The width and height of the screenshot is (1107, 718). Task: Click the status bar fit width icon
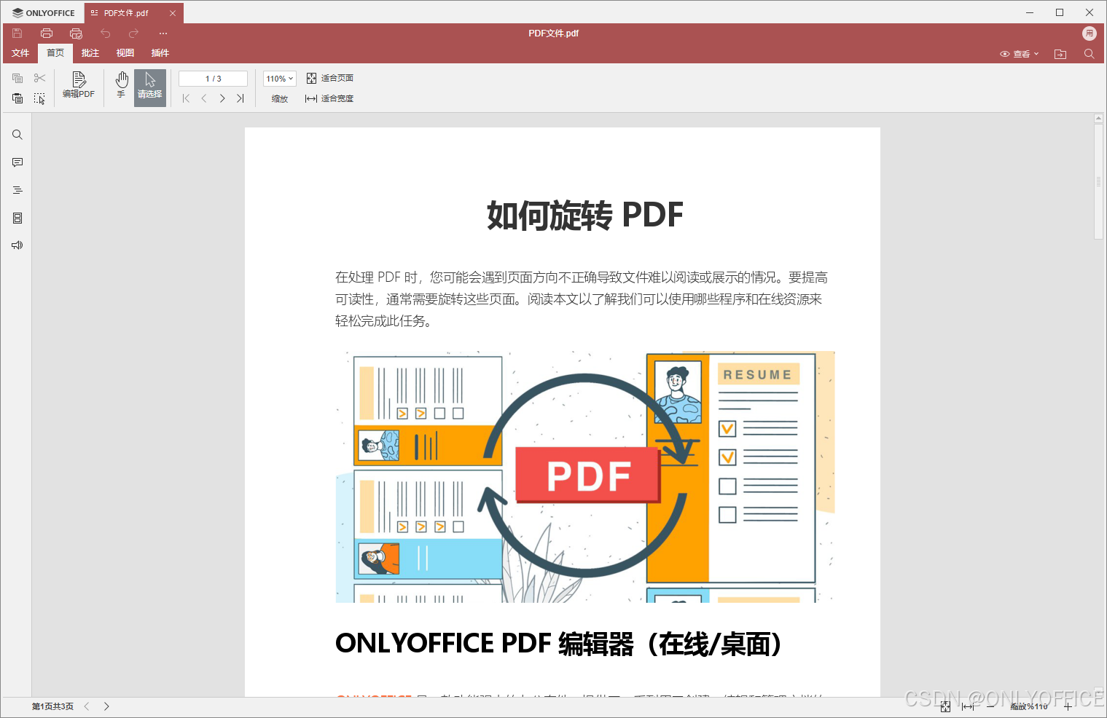(x=968, y=706)
